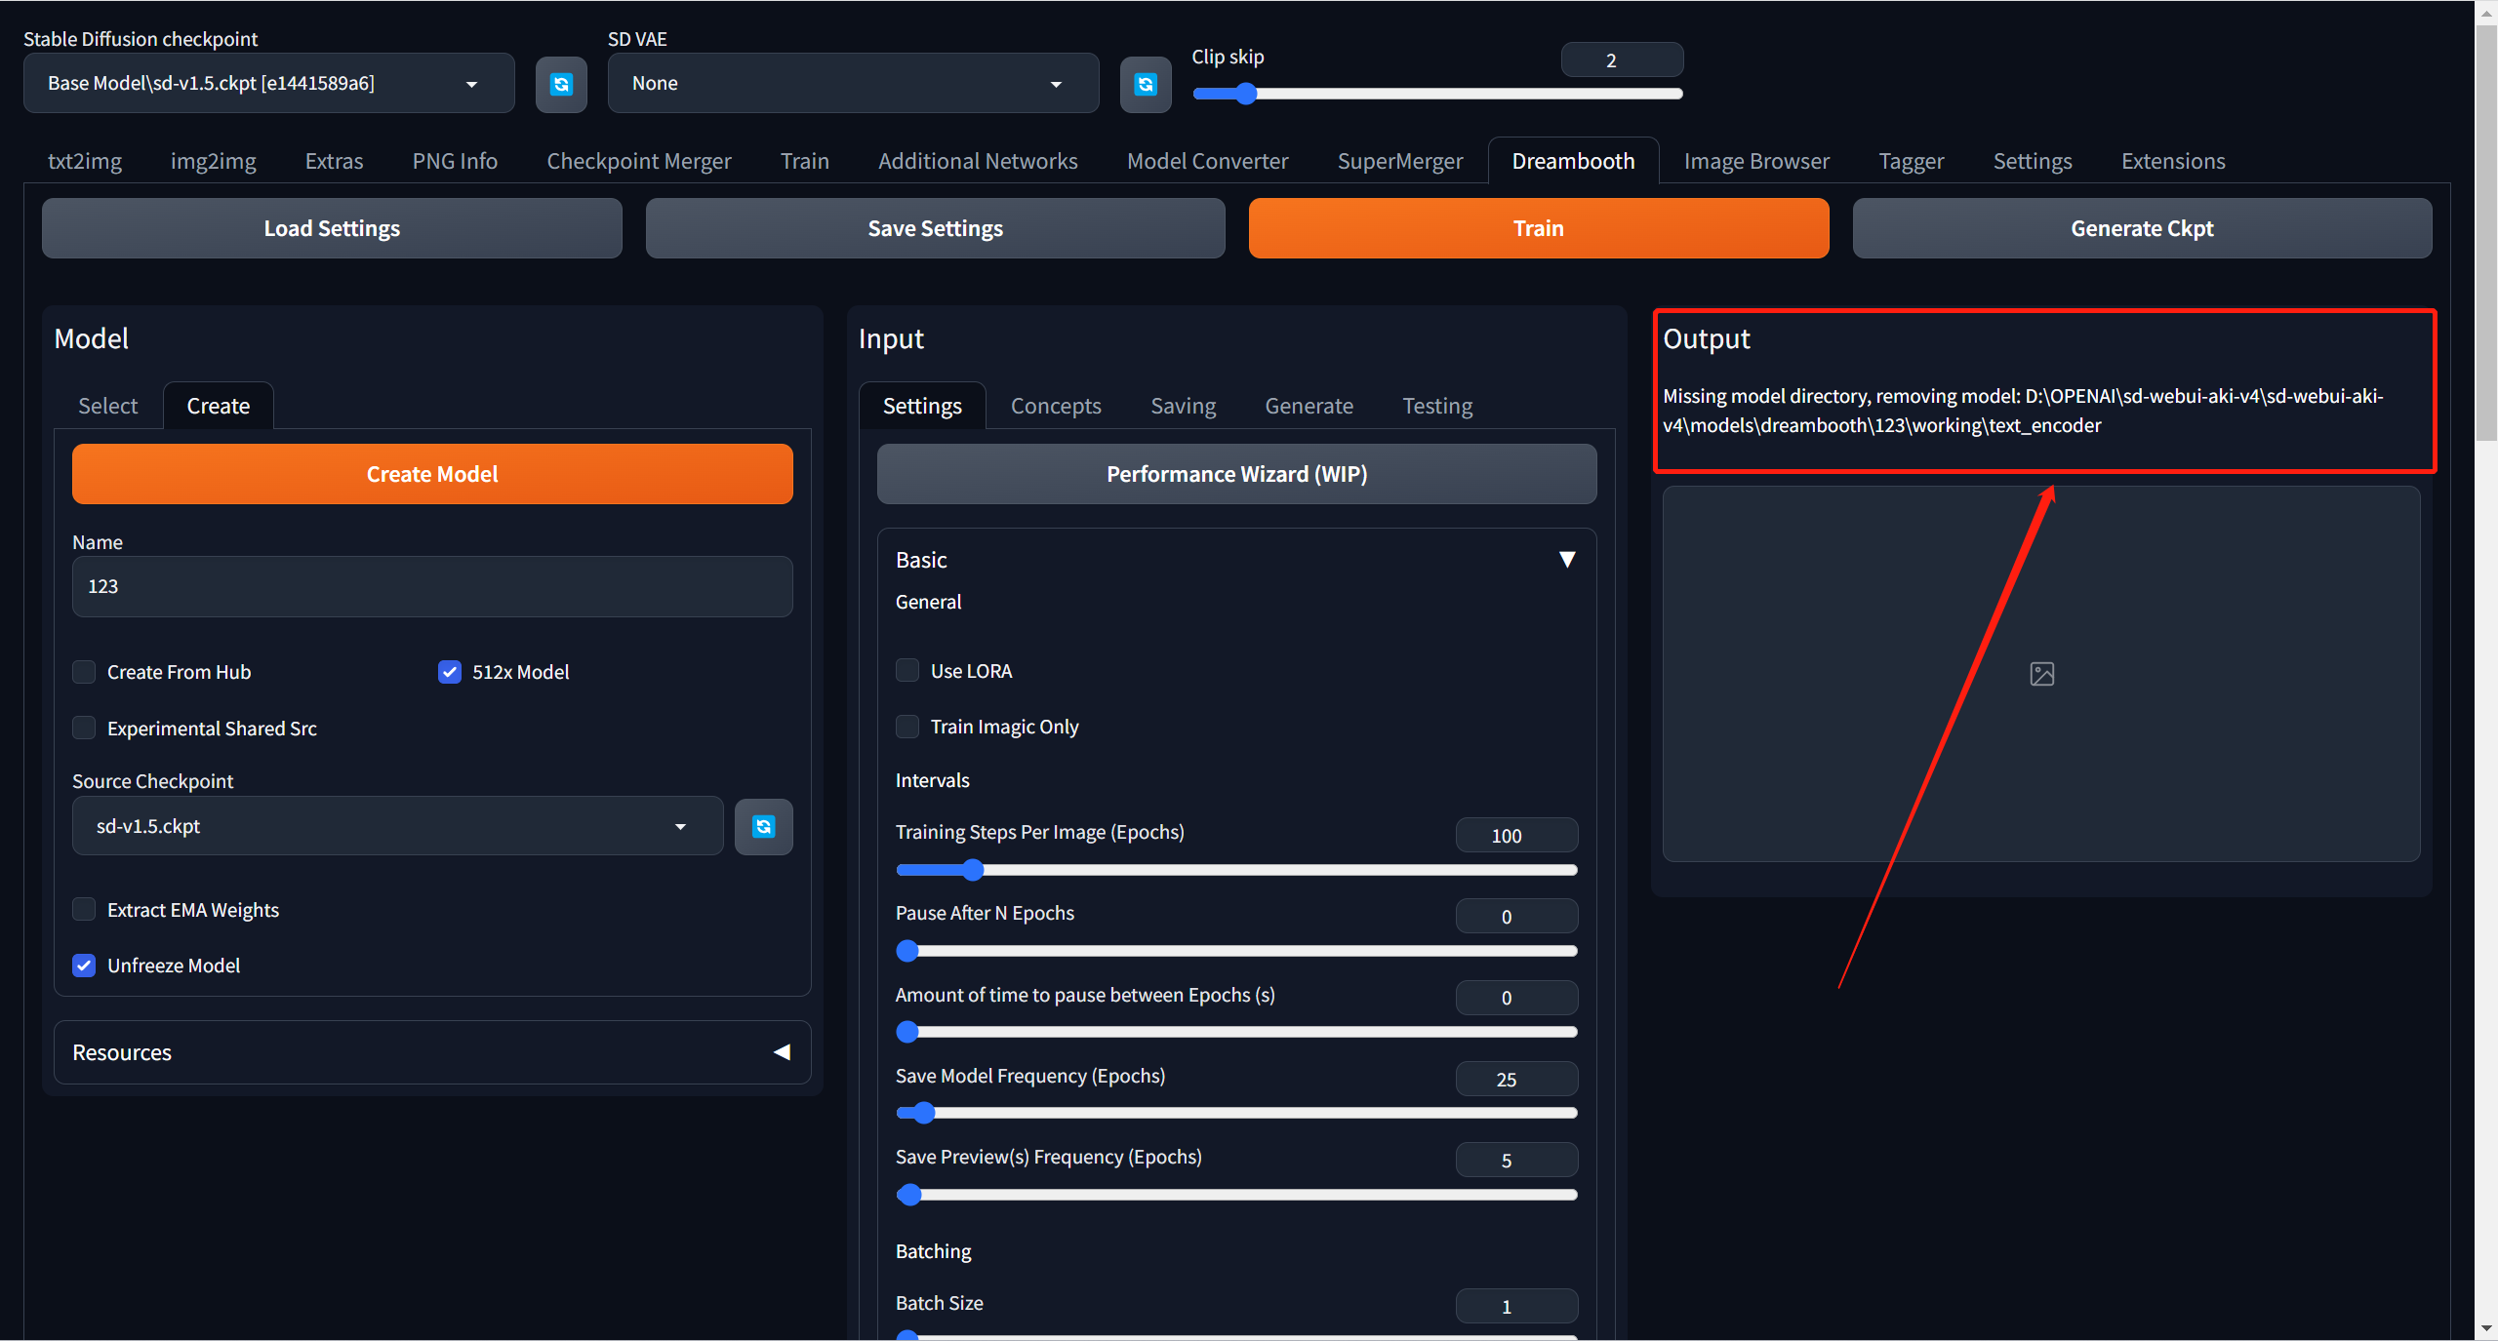The height and width of the screenshot is (1341, 2498).
Task: Switch to the Concepts tab
Action: click(1055, 406)
